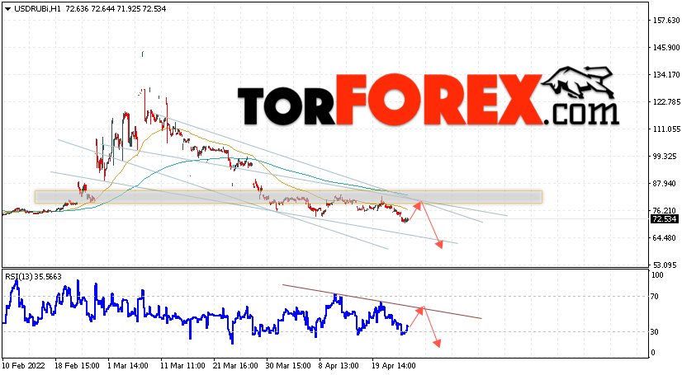Select the RSI scale value 100

tap(657, 275)
